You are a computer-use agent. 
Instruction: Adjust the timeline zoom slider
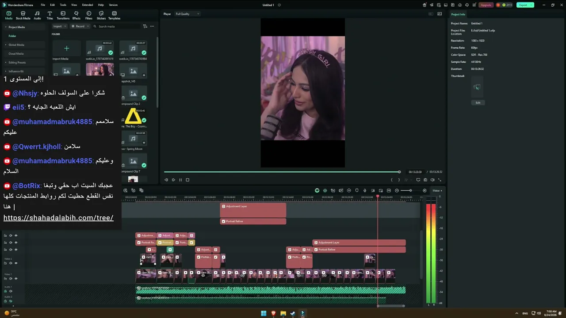tap(410, 191)
